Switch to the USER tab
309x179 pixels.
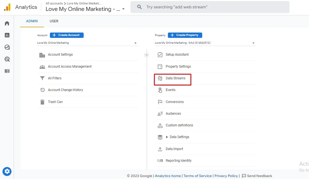[54, 21]
